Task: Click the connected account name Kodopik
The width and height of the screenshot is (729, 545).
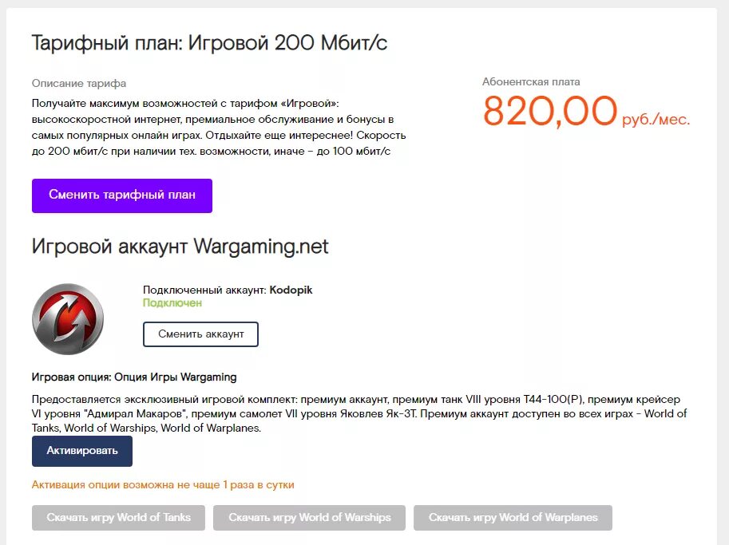Action: (x=291, y=290)
